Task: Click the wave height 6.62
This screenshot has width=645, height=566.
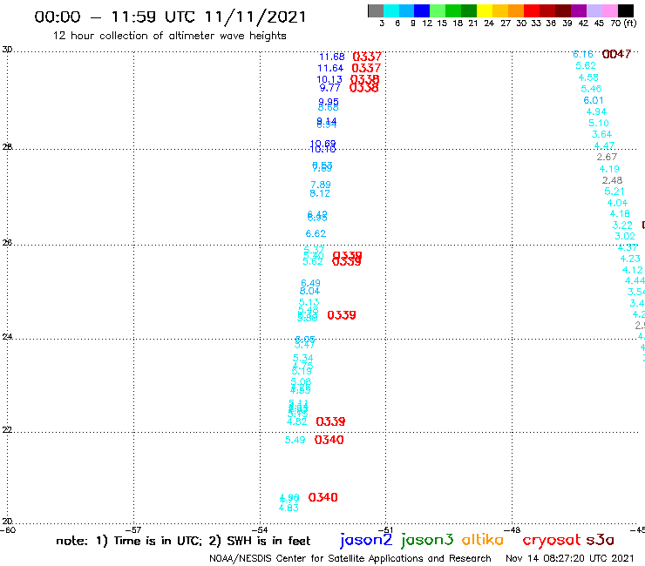Action: tap(316, 234)
